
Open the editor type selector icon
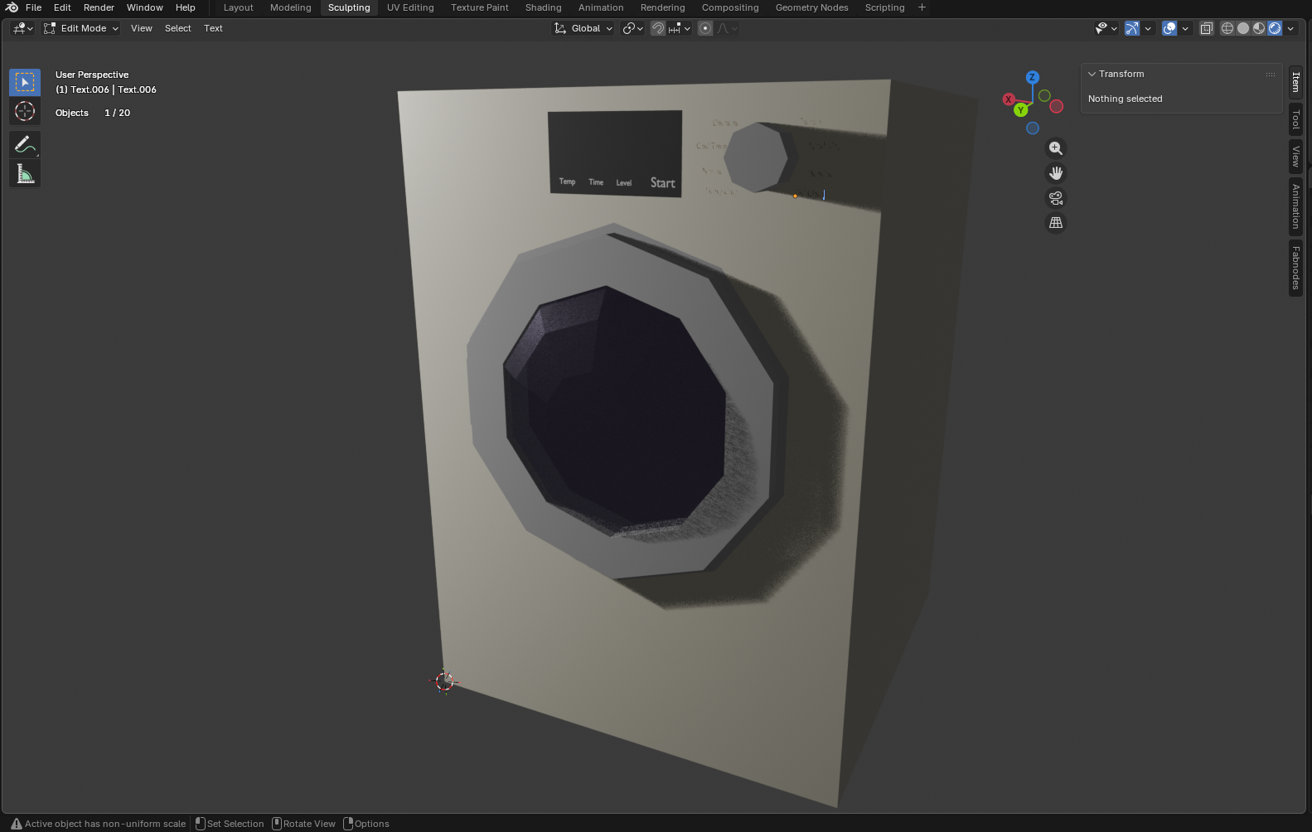22,28
